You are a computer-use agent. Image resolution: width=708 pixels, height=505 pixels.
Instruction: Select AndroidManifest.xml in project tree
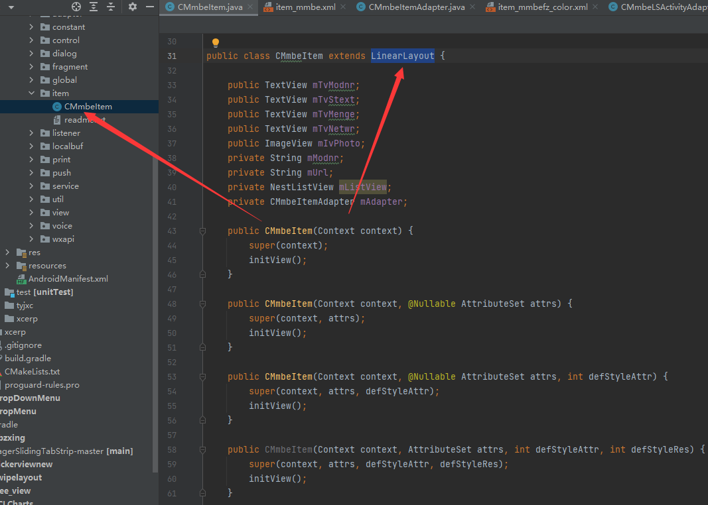click(68, 279)
